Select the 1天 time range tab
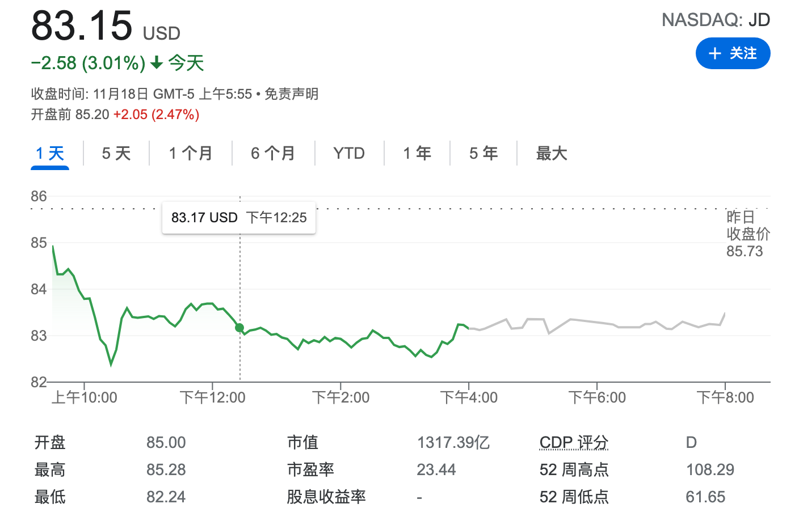 point(49,153)
